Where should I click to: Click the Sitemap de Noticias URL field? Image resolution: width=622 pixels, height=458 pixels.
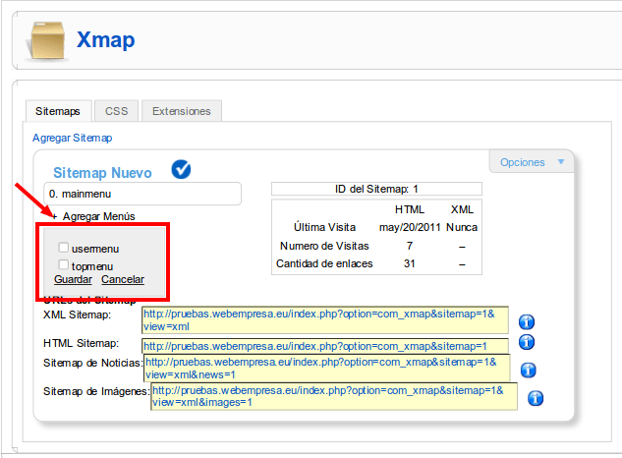click(x=327, y=368)
